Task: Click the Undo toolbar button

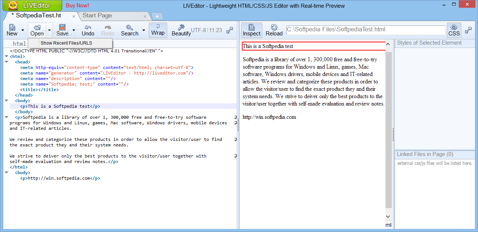Action: pyautogui.click(x=88, y=30)
